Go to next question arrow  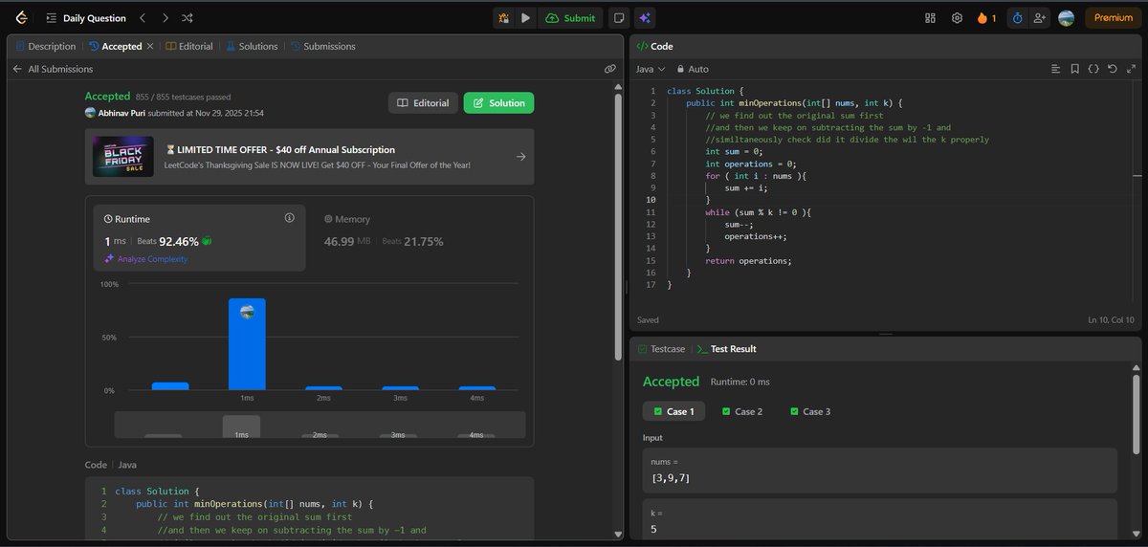(x=165, y=17)
